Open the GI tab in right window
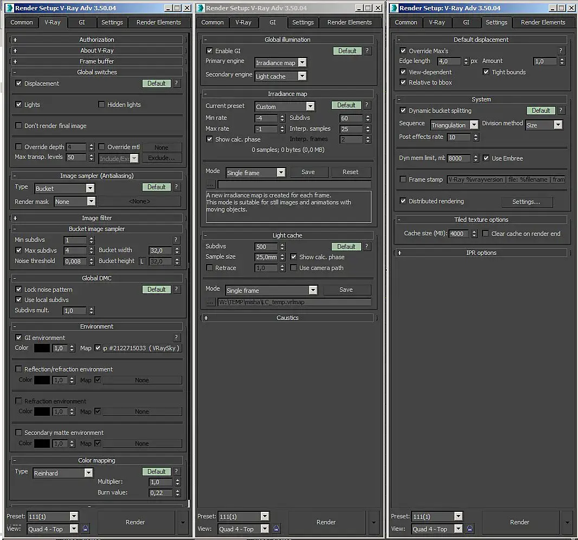 [466, 22]
